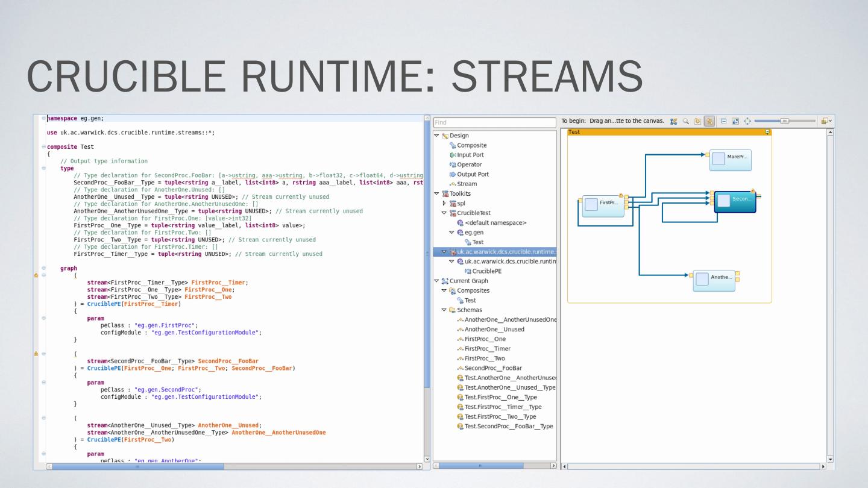This screenshot has width=868, height=488.
Task: Click the Find search field
Action: coord(494,122)
